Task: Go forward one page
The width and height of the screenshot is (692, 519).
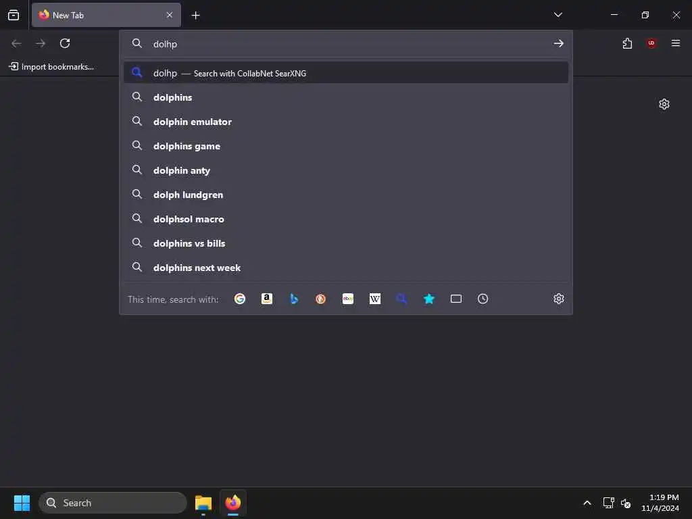Action: coord(41,43)
